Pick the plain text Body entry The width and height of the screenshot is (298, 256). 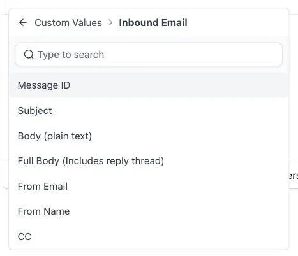pos(149,136)
